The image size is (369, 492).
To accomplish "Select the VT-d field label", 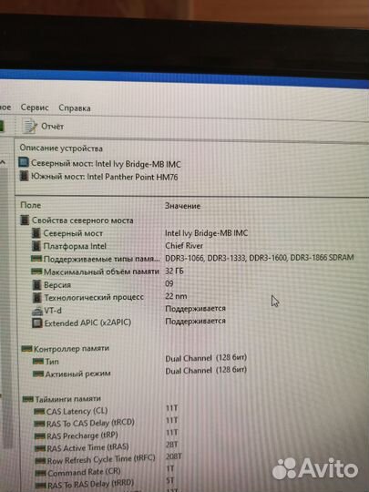I will pyautogui.click(x=53, y=311).
